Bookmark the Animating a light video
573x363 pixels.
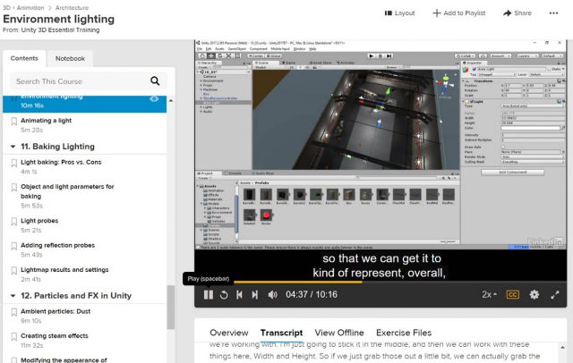tap(14, 121)
